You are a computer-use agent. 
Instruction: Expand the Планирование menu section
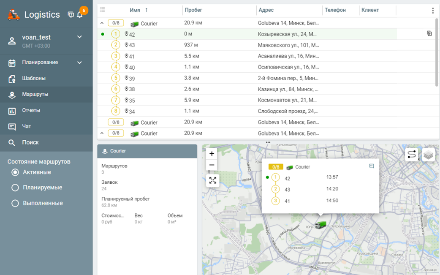click(x=79, y=63)
